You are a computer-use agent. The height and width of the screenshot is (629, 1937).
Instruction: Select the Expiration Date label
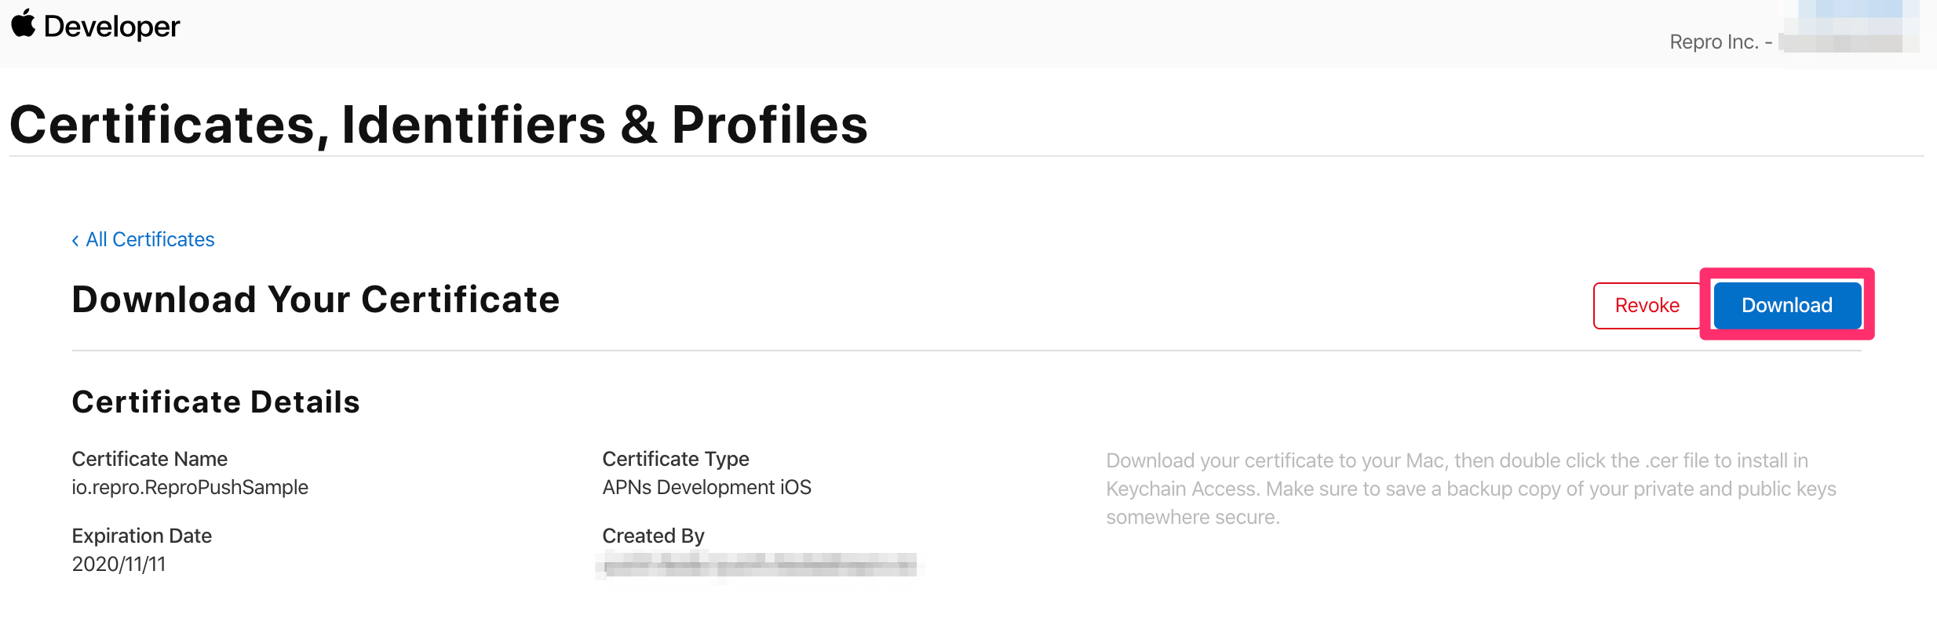(142, 536)
